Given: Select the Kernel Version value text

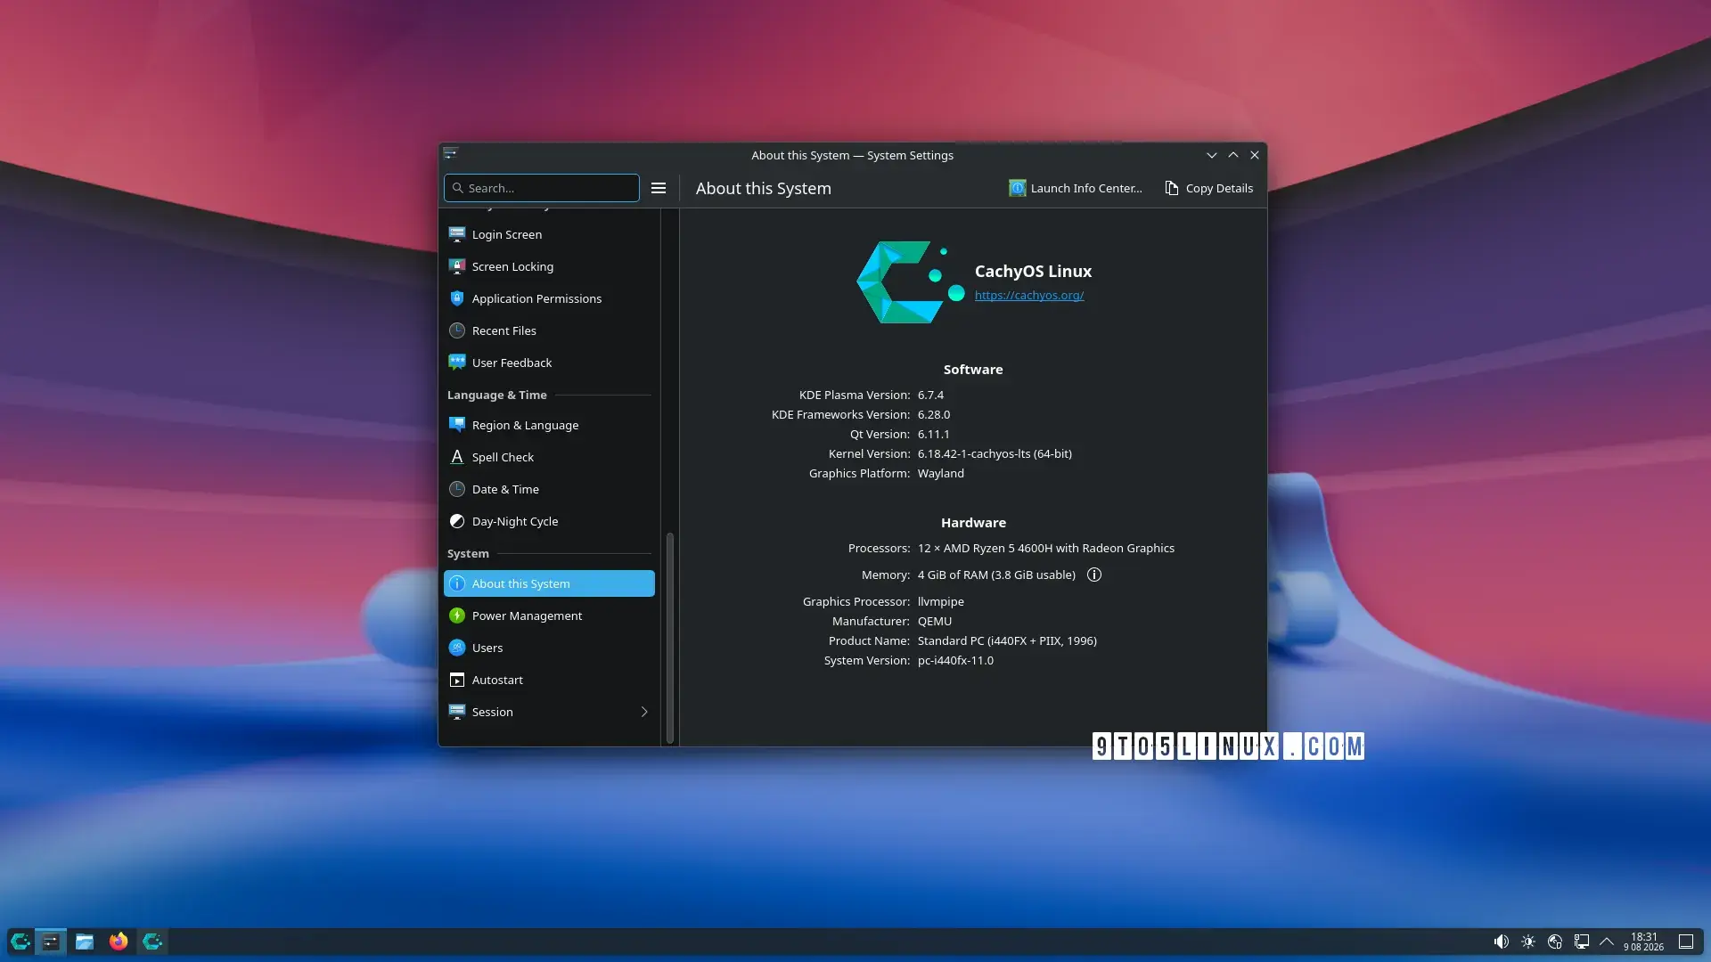Looking at the screenshot, I should click(x=995, y=453).
